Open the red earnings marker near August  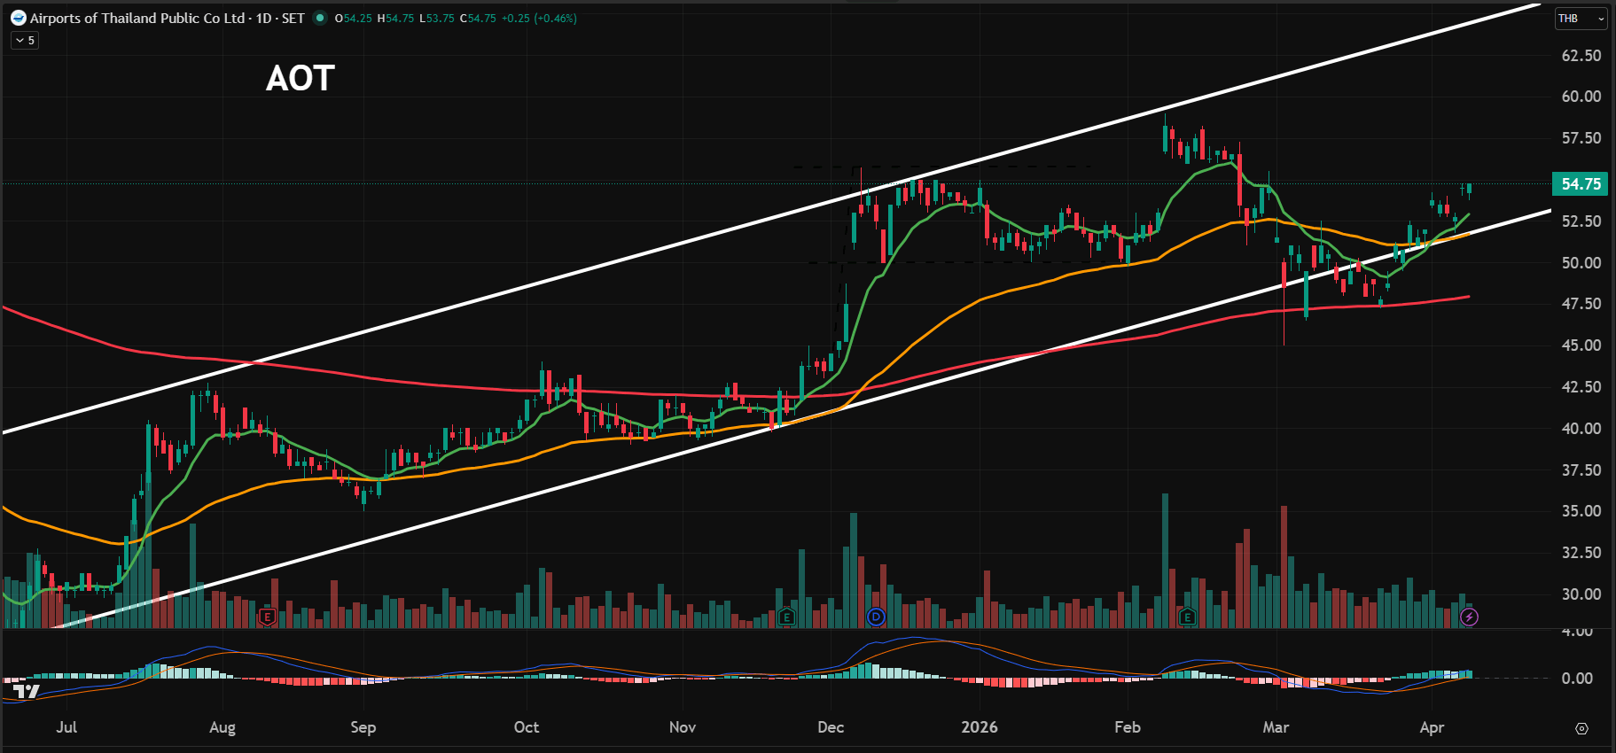pos(267,617)
